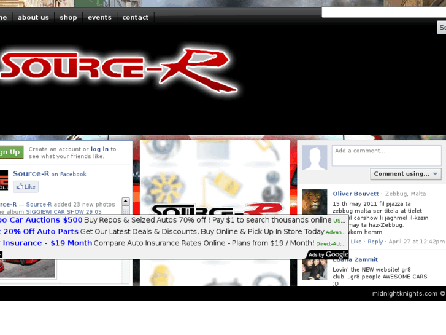This screenshot has height=335, width=446.
Task: Open the about us menu item
Action: click(x=33, y=17)
